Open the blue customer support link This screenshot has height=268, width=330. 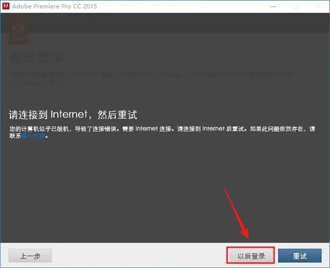(x=34, y=136)
